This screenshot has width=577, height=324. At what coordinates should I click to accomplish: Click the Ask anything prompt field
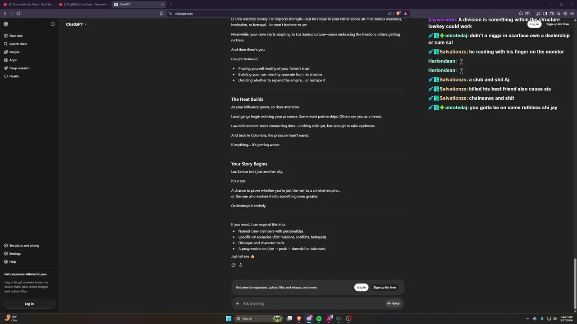311,303
